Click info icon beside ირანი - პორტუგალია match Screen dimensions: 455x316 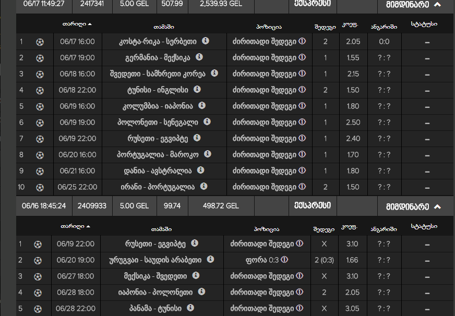(x=203, y=186)
